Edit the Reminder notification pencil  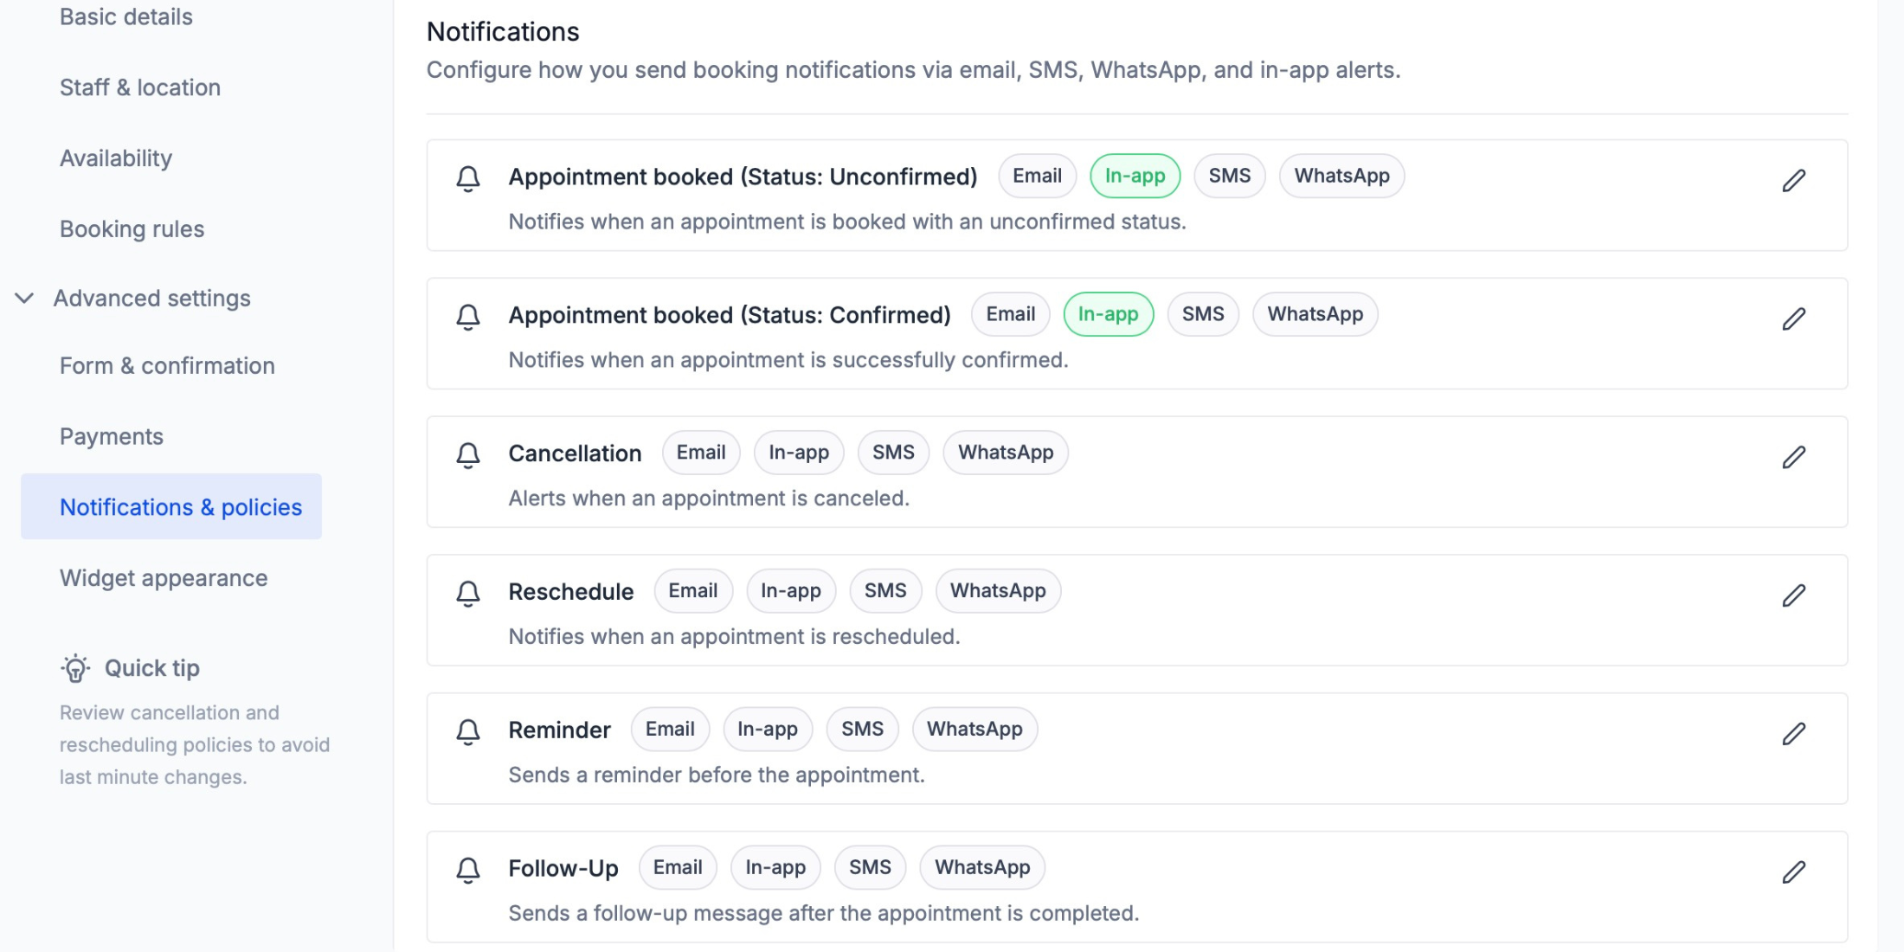coord(1793,734)
